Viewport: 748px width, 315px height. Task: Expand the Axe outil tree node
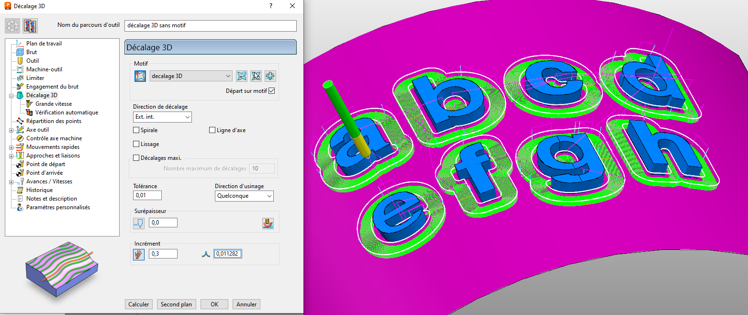point(11,130)
